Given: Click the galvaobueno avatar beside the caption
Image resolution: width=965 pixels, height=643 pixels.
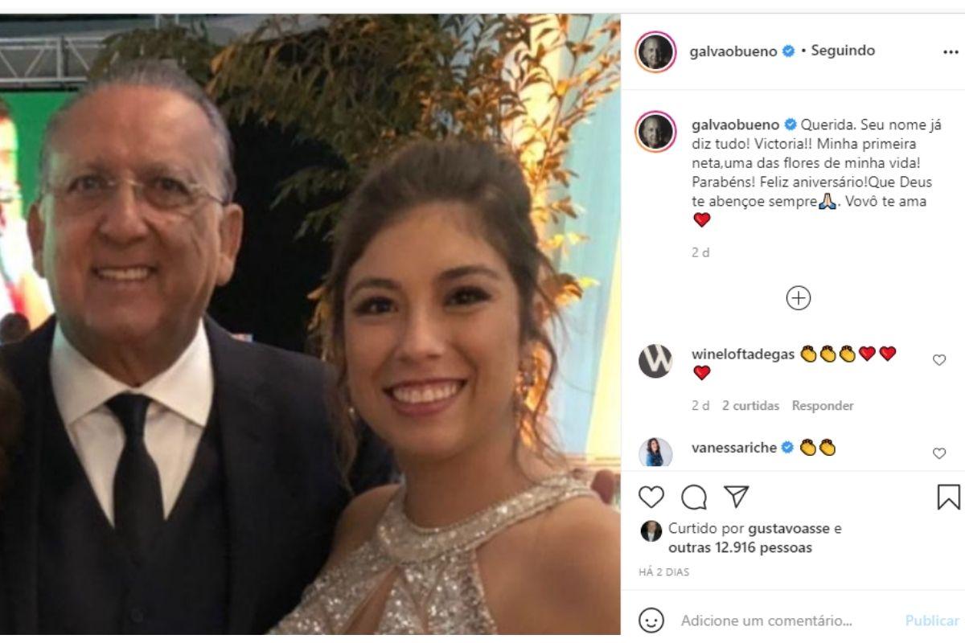Looking at the screenshot, I should (655, 131).
